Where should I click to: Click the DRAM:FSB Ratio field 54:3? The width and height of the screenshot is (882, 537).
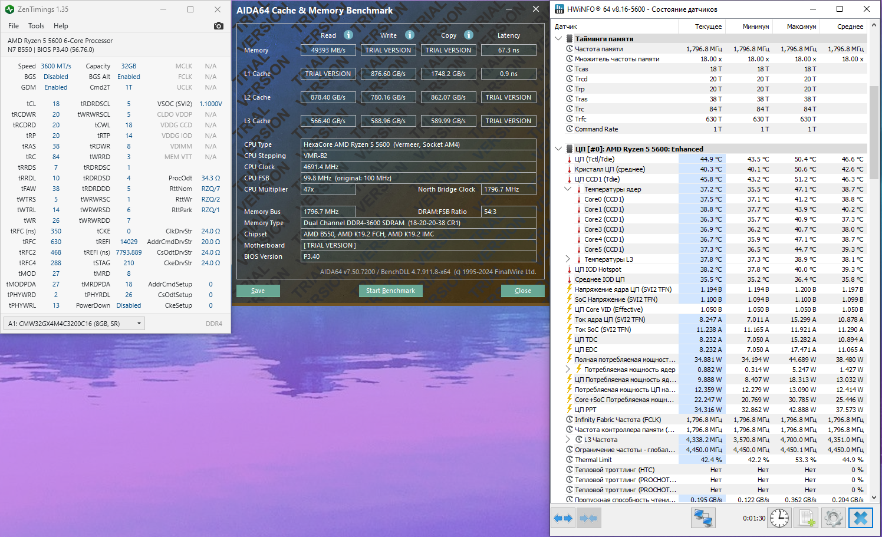click(x=509, y=212)
